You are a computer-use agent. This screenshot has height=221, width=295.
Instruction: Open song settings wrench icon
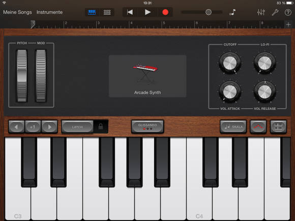tap(275, 12)
